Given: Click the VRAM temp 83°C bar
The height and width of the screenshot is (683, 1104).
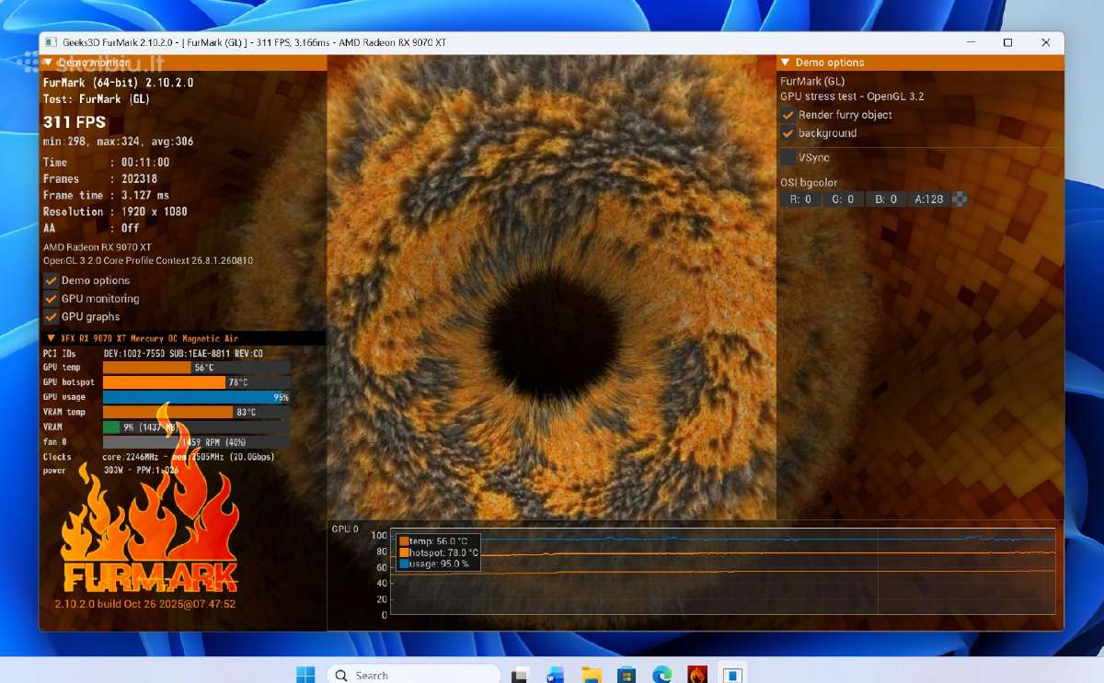Looking at the screenshot, I should (x=197, y=412).
